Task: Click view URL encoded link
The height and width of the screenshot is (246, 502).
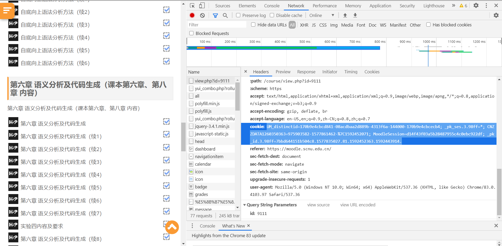Action: coord(358,205)
